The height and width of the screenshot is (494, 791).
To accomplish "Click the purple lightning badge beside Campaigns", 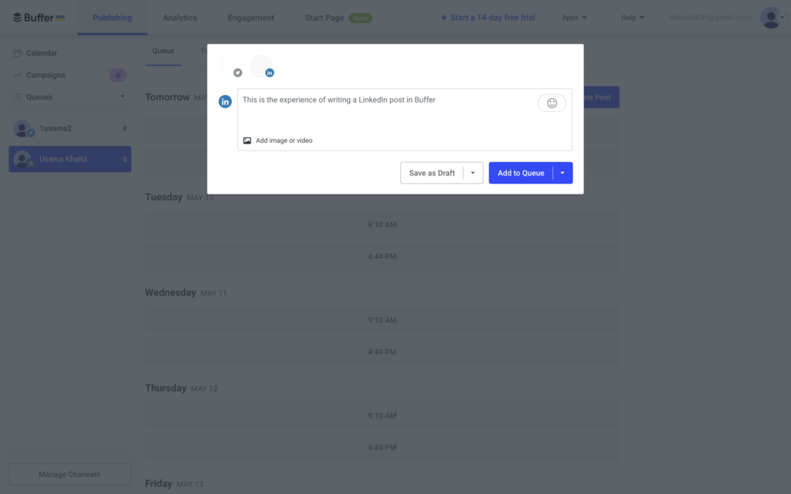I will 117,75.
